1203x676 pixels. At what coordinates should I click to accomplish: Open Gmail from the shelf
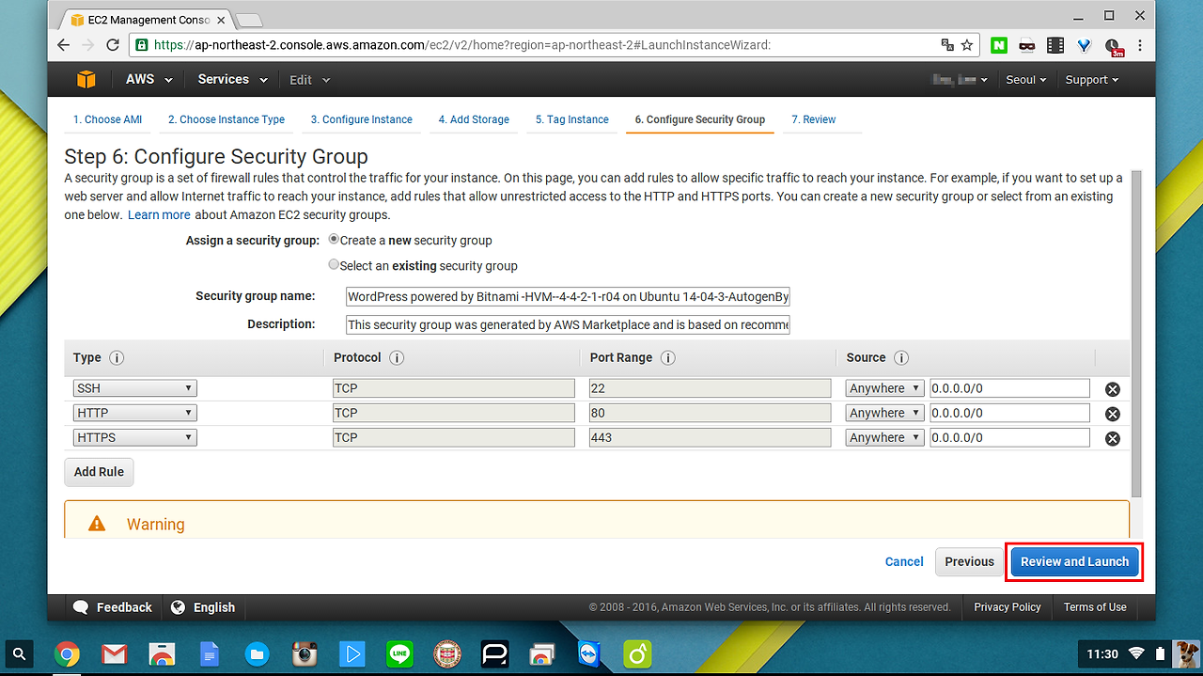click(115, 653)
